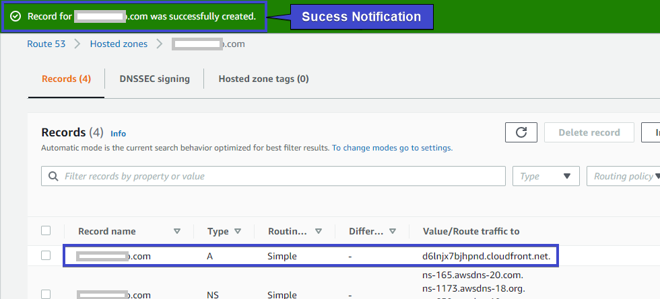Go to Route 53 breadcrumb link
The height and width of the screenshot is (299, 660).
[x=46, y=44]
